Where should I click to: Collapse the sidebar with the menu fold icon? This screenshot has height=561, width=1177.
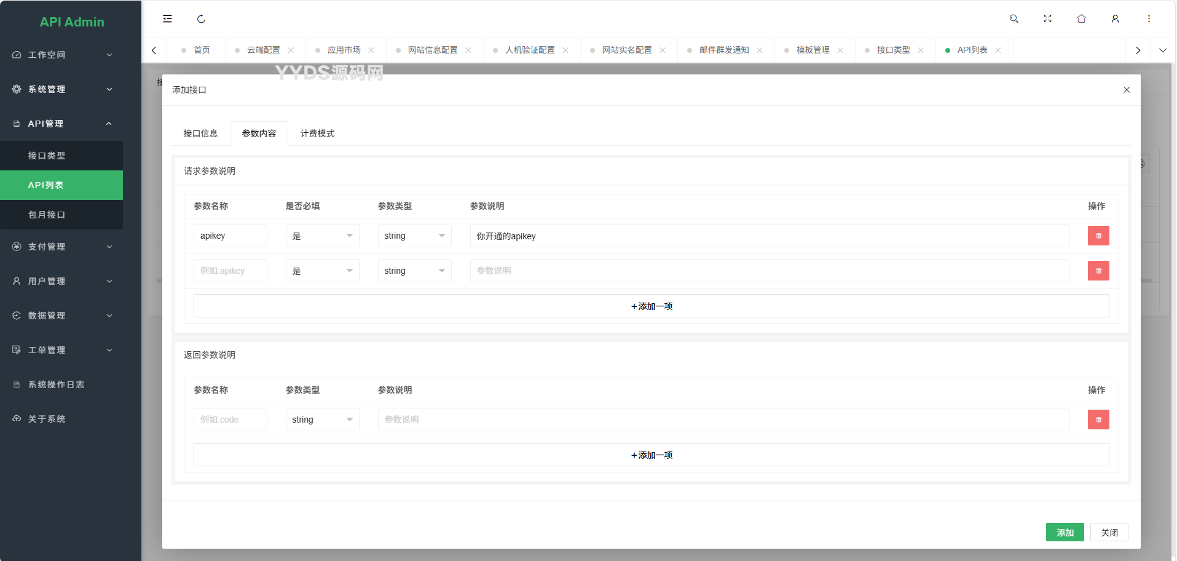(x=167, y=19)
